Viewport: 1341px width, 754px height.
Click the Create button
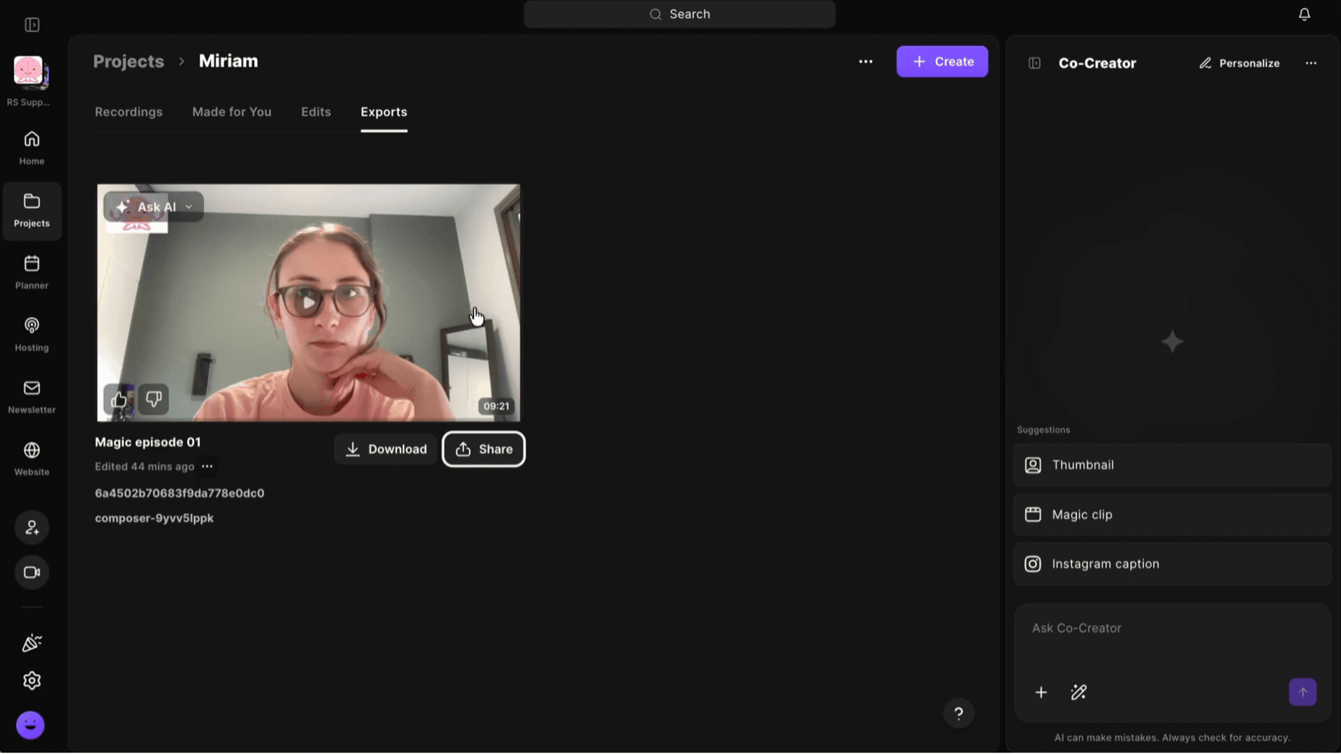(941, 61)
